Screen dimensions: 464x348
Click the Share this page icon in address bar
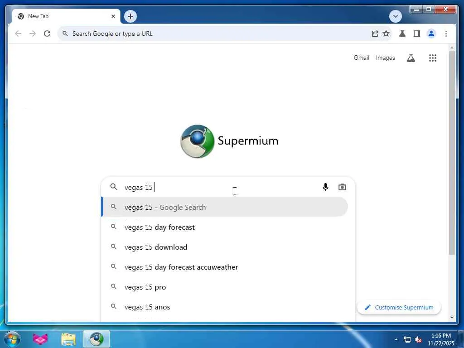point(375,34)
